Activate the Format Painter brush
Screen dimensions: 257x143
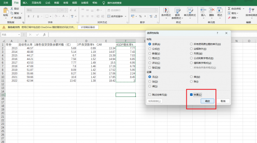tap(12, 18)
